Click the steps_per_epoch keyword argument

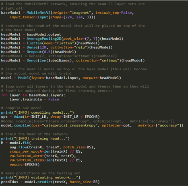(26, 151)
